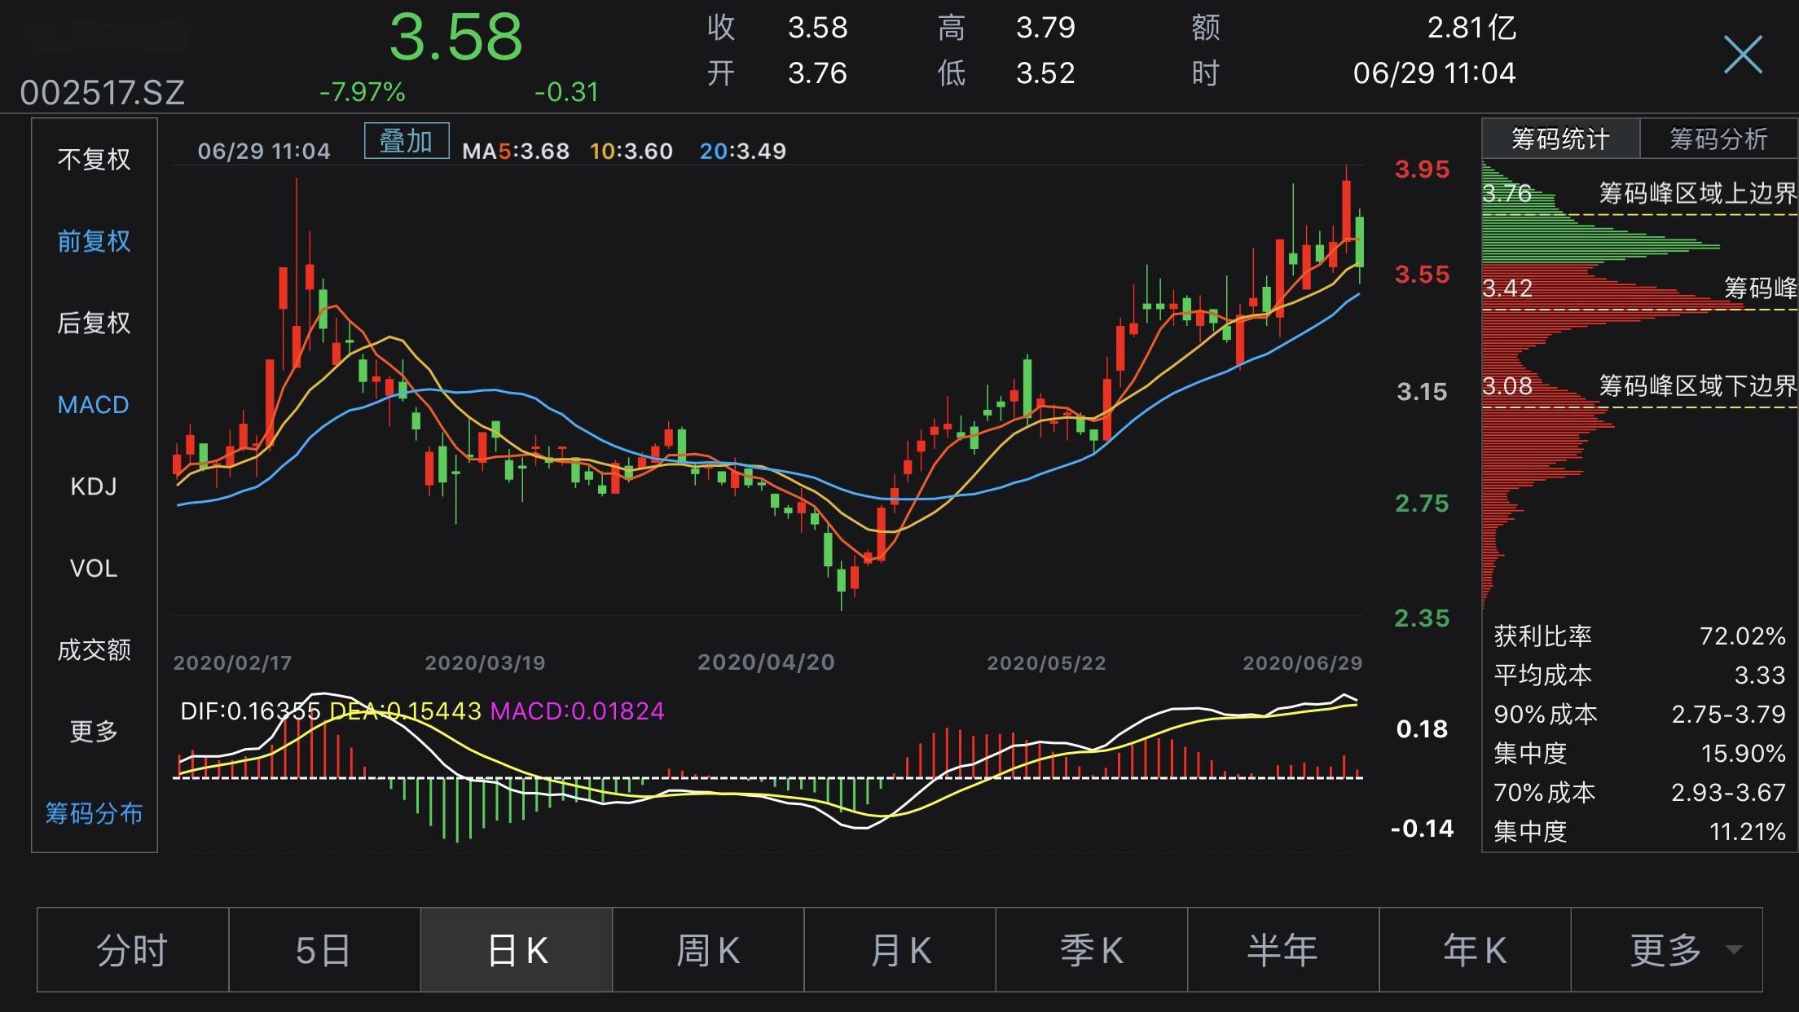This screenshot has width=1799, height=1012.
Task: Select the 周K period tab
Action: pos(708,950)
